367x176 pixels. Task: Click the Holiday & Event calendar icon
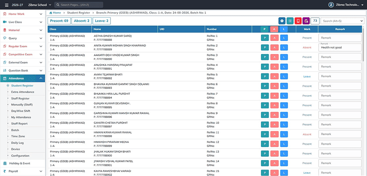[5, 163]
